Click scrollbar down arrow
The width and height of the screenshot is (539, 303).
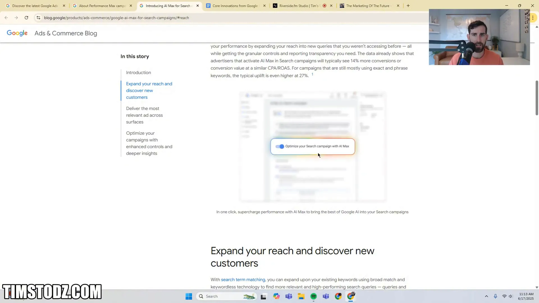[537, 287]
